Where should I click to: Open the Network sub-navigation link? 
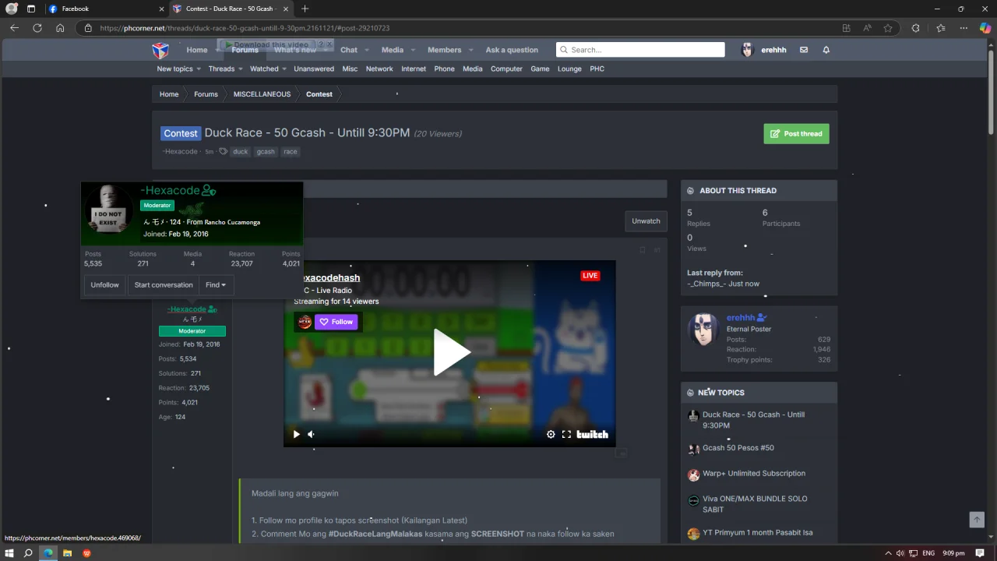(x=379, y=69)
